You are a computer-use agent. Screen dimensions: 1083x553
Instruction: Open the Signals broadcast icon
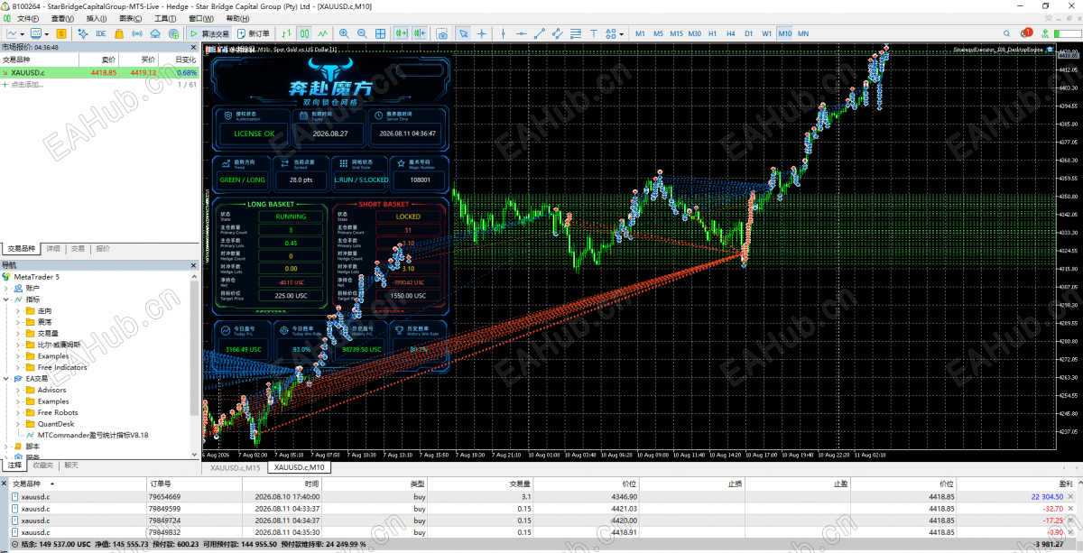tap(137, 33)
